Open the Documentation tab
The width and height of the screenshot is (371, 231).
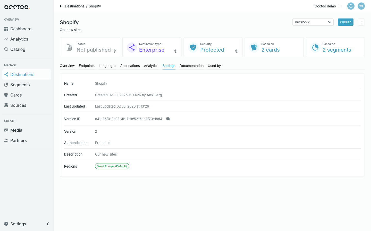tap(192, 66)
